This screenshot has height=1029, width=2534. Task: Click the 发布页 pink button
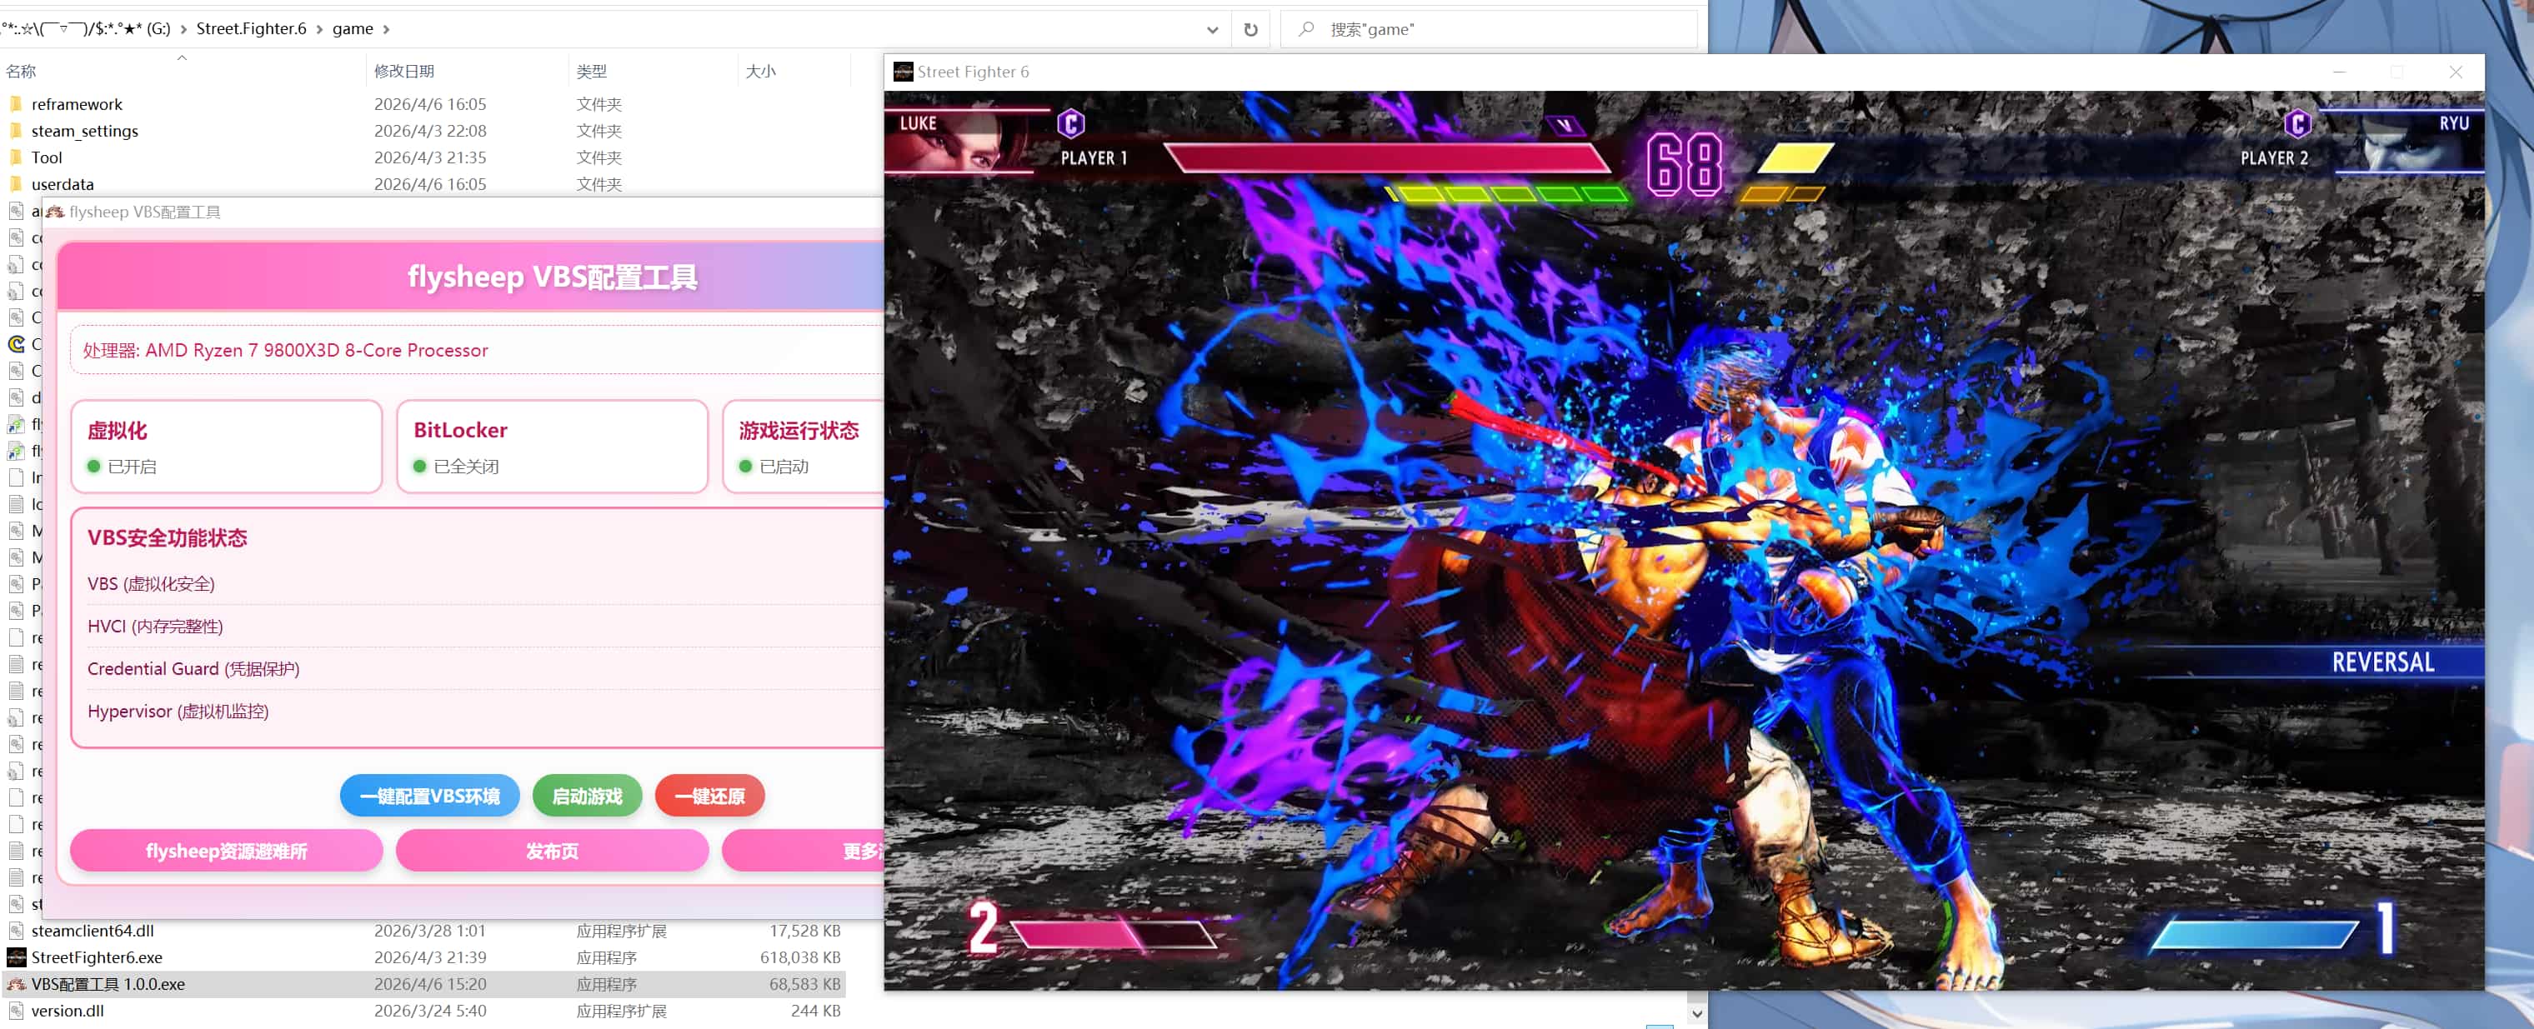(552, 851)
